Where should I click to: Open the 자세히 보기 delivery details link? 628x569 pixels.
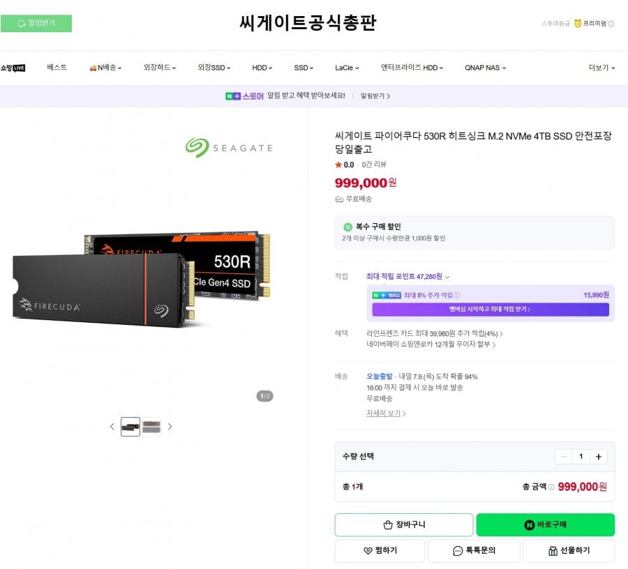[386, 413]
